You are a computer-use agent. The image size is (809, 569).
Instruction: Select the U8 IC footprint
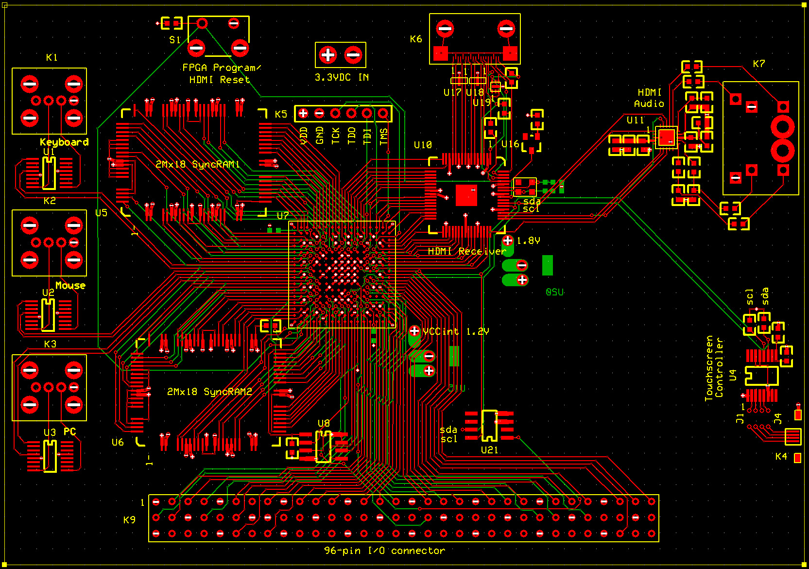tap(324, 446)
